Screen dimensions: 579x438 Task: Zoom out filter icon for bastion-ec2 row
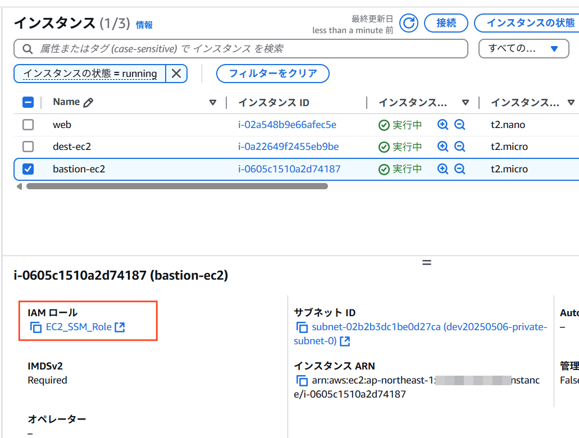tap(459, 169)
